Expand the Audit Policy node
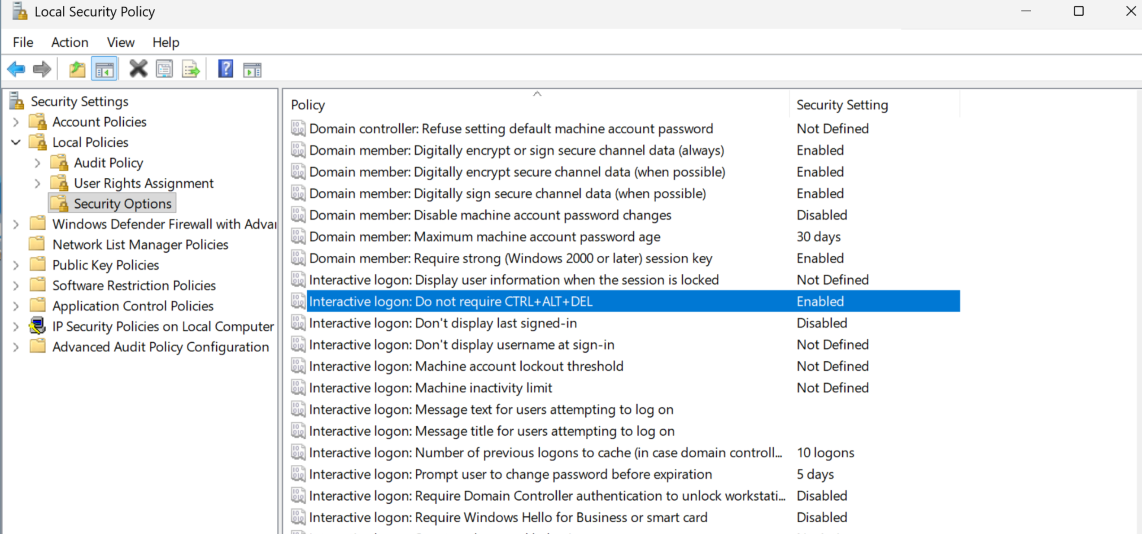 [x=38, y=163]
